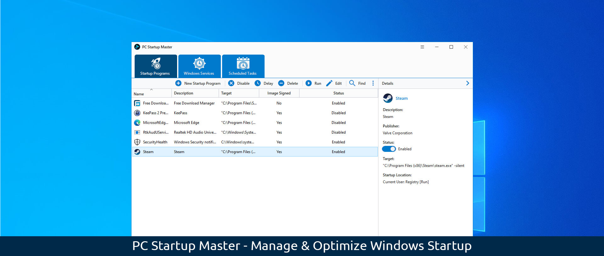Select the RtkAudUService row icon
Image resolution: width=604 pixels, height=256 pixels.
[x=137, y=132]
